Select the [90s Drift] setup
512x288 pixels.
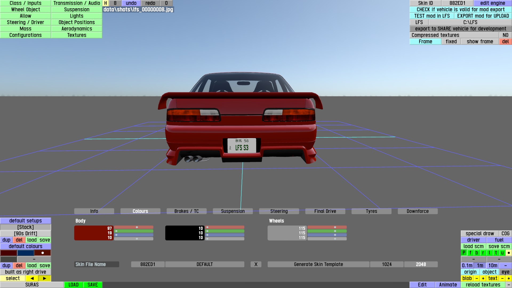point(26,234)
